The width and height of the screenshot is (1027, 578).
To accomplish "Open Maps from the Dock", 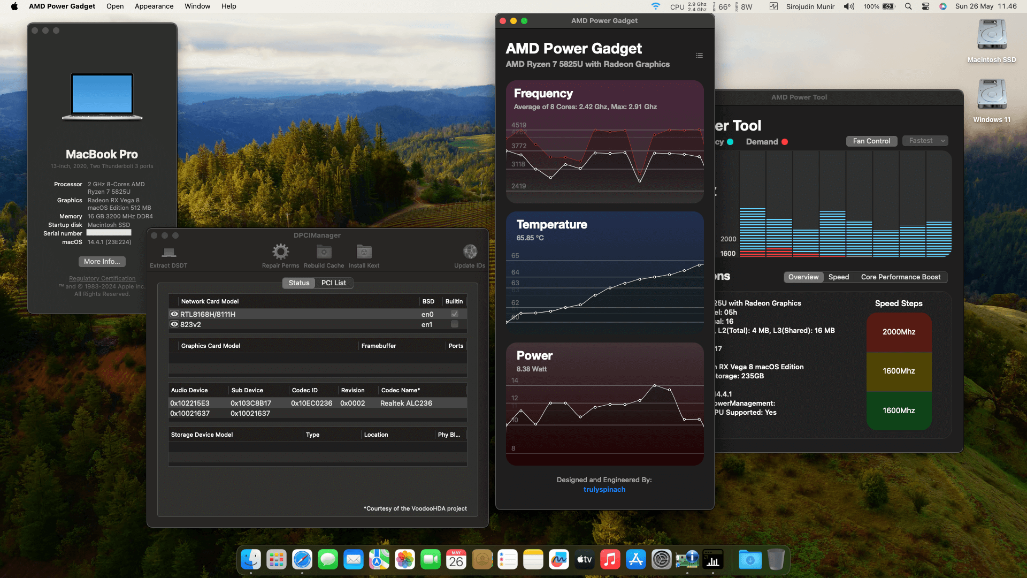I will click(x=379, y=559).
